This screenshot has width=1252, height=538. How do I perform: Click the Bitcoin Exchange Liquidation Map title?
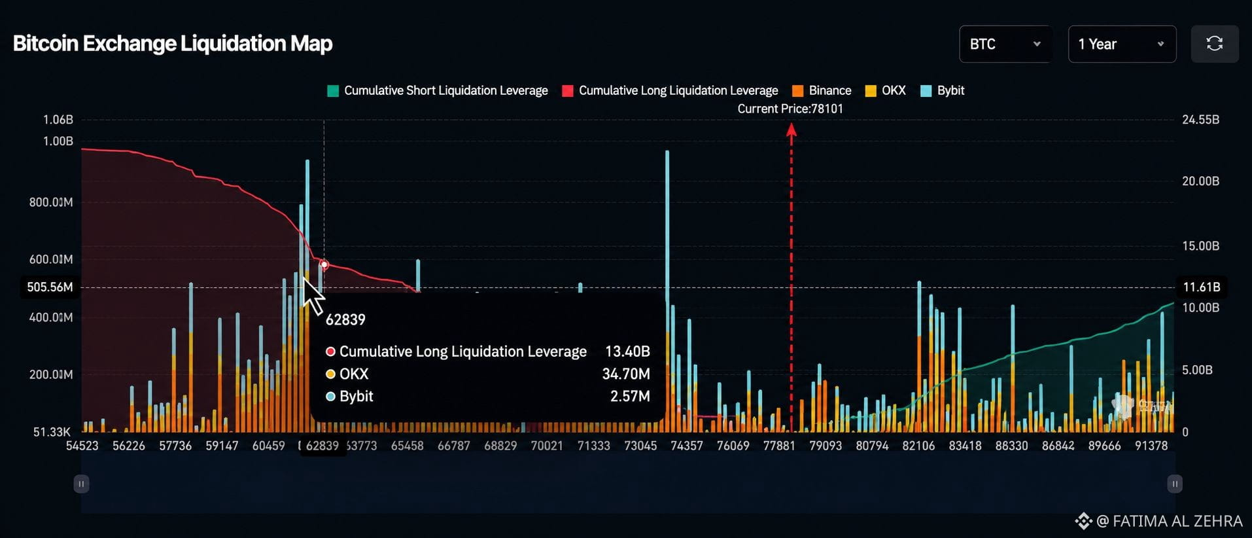[x=173, y=43]
